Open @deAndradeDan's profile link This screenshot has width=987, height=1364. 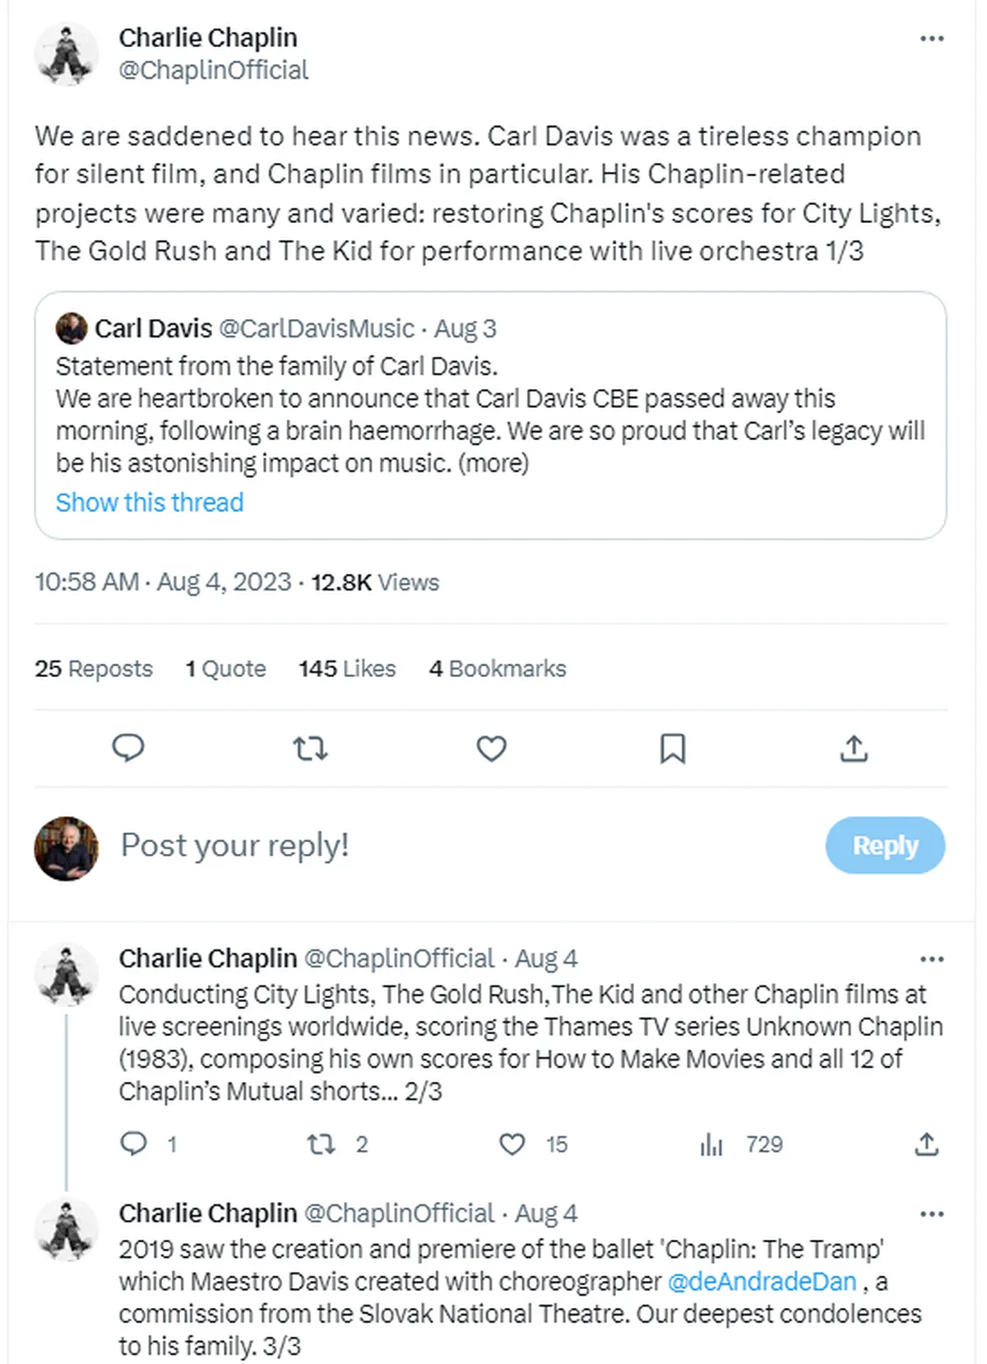763,1282
